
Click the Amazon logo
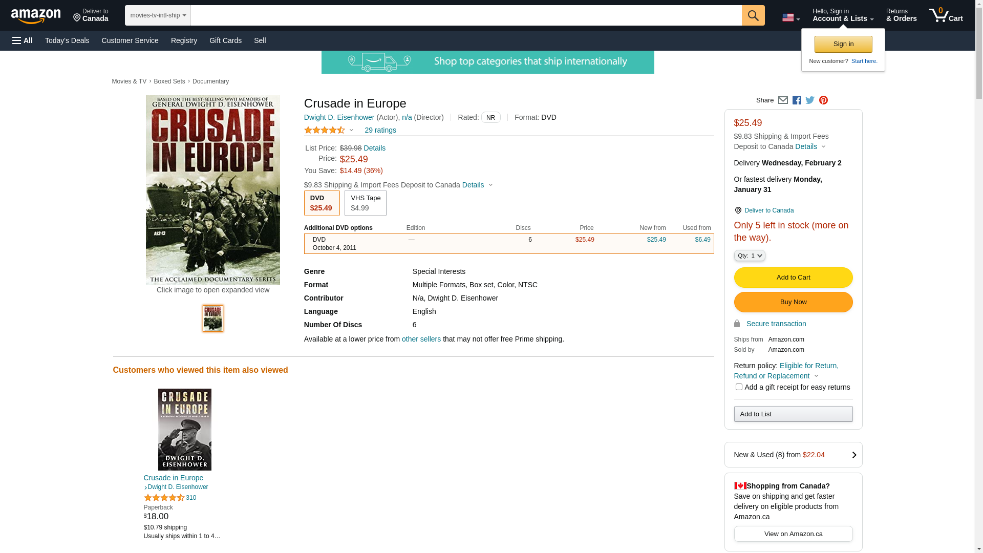click(x=36, y=16)
